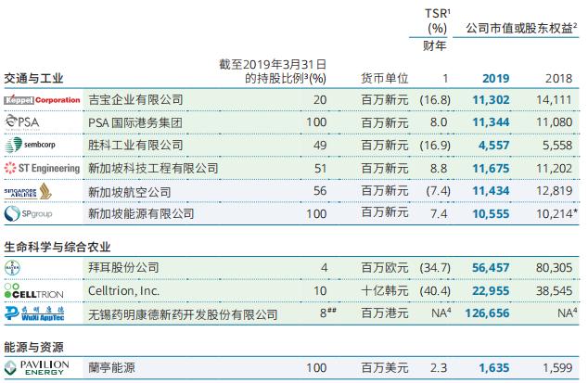Click Pavilion Energy's 2018 value 1,599
Image resolution: width=588 pixels, height=383 pixels.
[x=557, y=367]
